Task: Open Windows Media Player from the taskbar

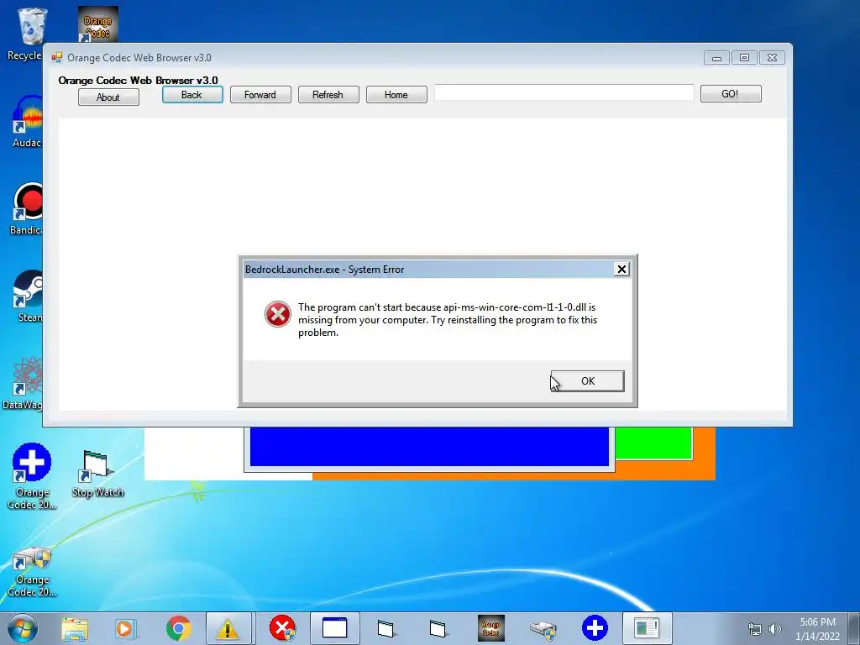Action: tap(125, 628)
